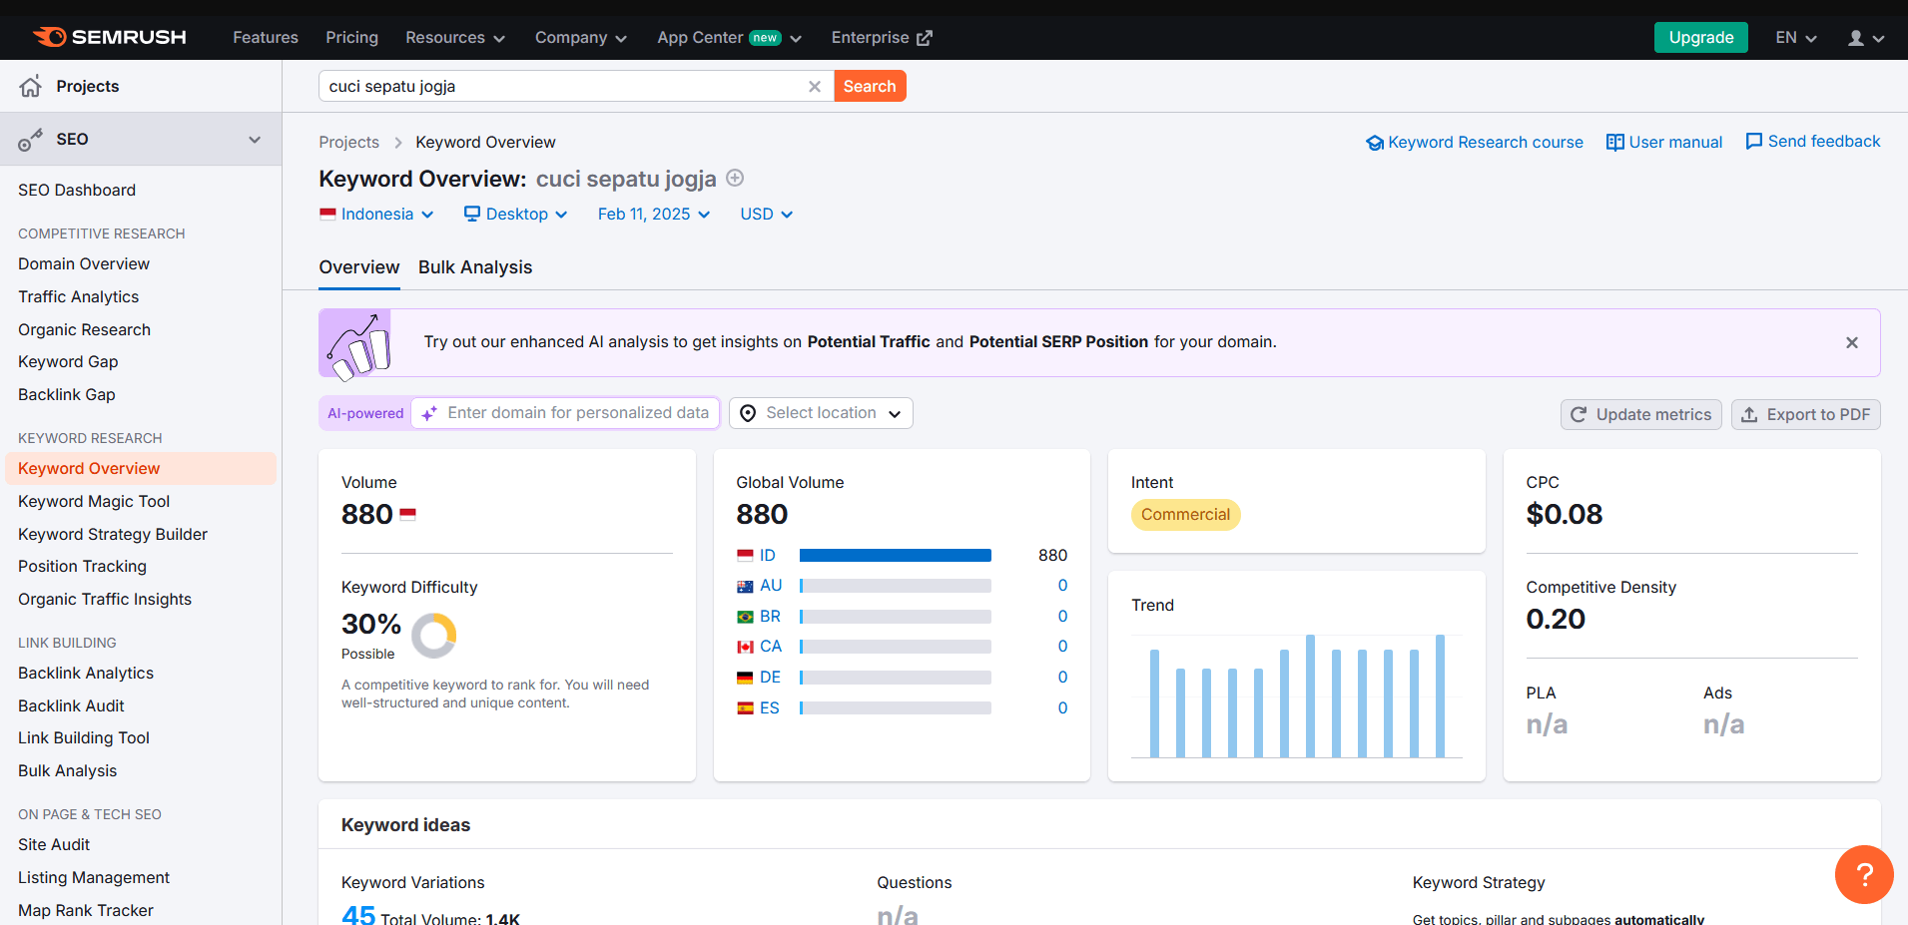Go to Position Tracking
The width and height of the screenshot is (1908, 925).
[82, 567]
